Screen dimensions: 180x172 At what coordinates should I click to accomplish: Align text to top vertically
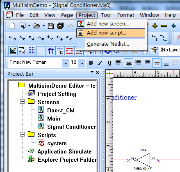(x=147, y=62)
